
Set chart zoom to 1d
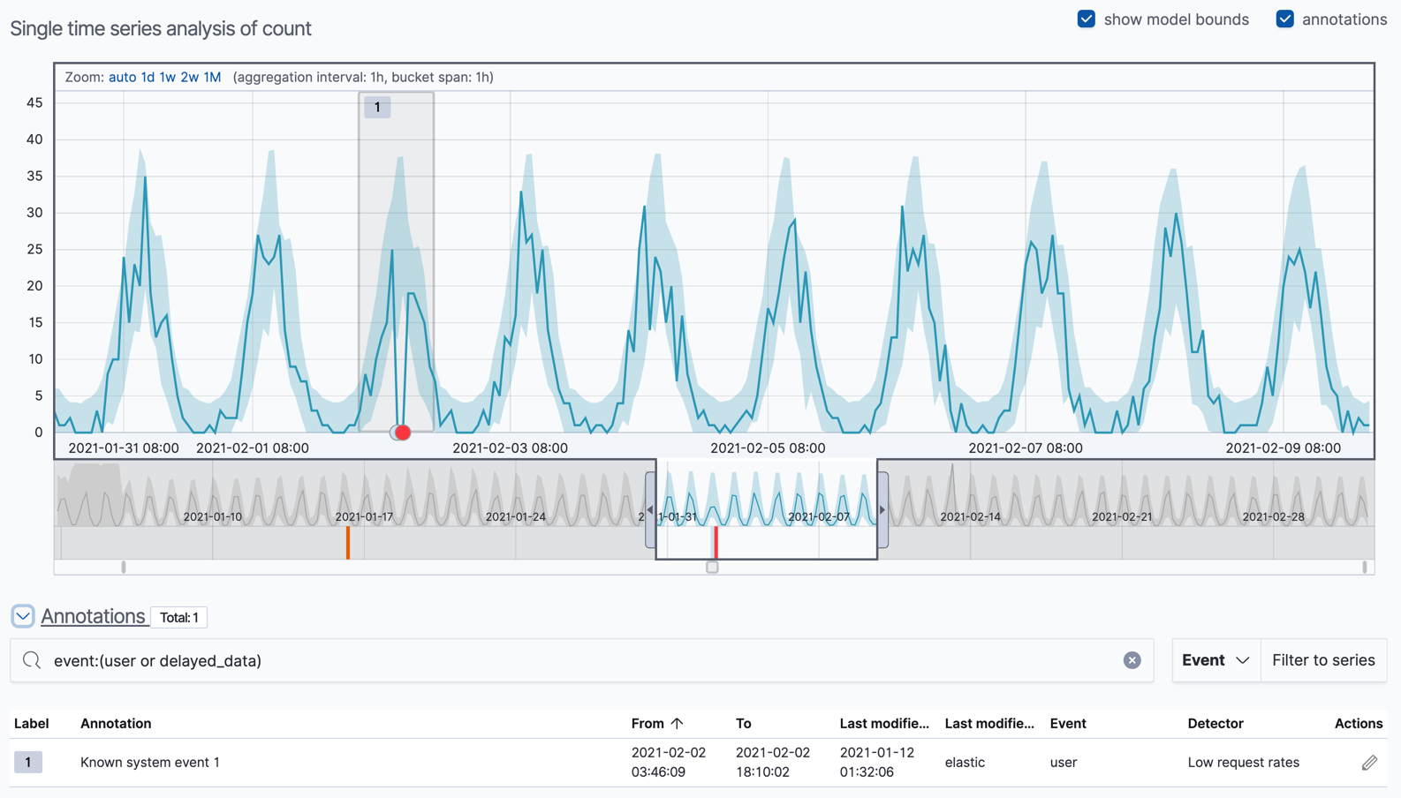148,77
